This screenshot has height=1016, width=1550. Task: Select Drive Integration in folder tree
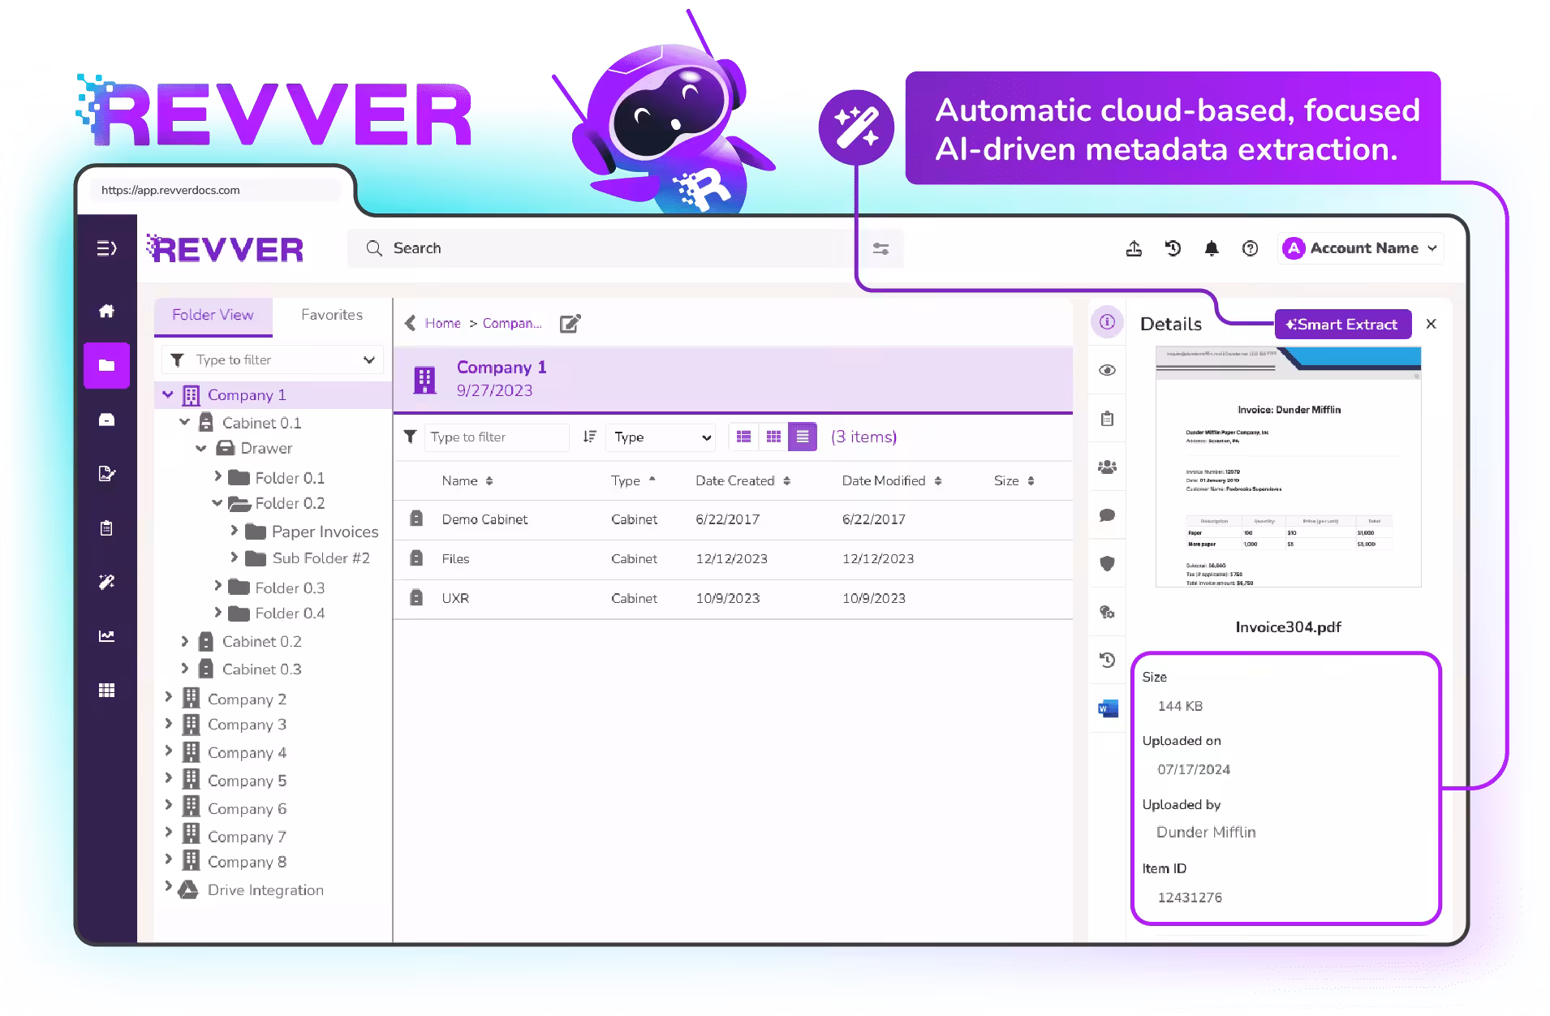click(265, 890)
